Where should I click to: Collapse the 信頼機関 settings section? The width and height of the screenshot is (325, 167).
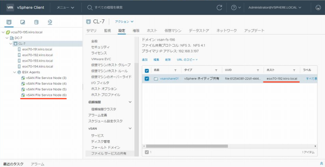pos(130,102)
